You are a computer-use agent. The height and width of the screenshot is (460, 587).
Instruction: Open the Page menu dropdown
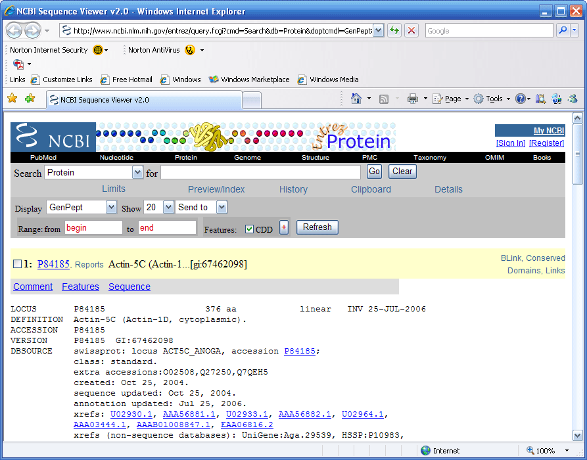pos(451,99)
